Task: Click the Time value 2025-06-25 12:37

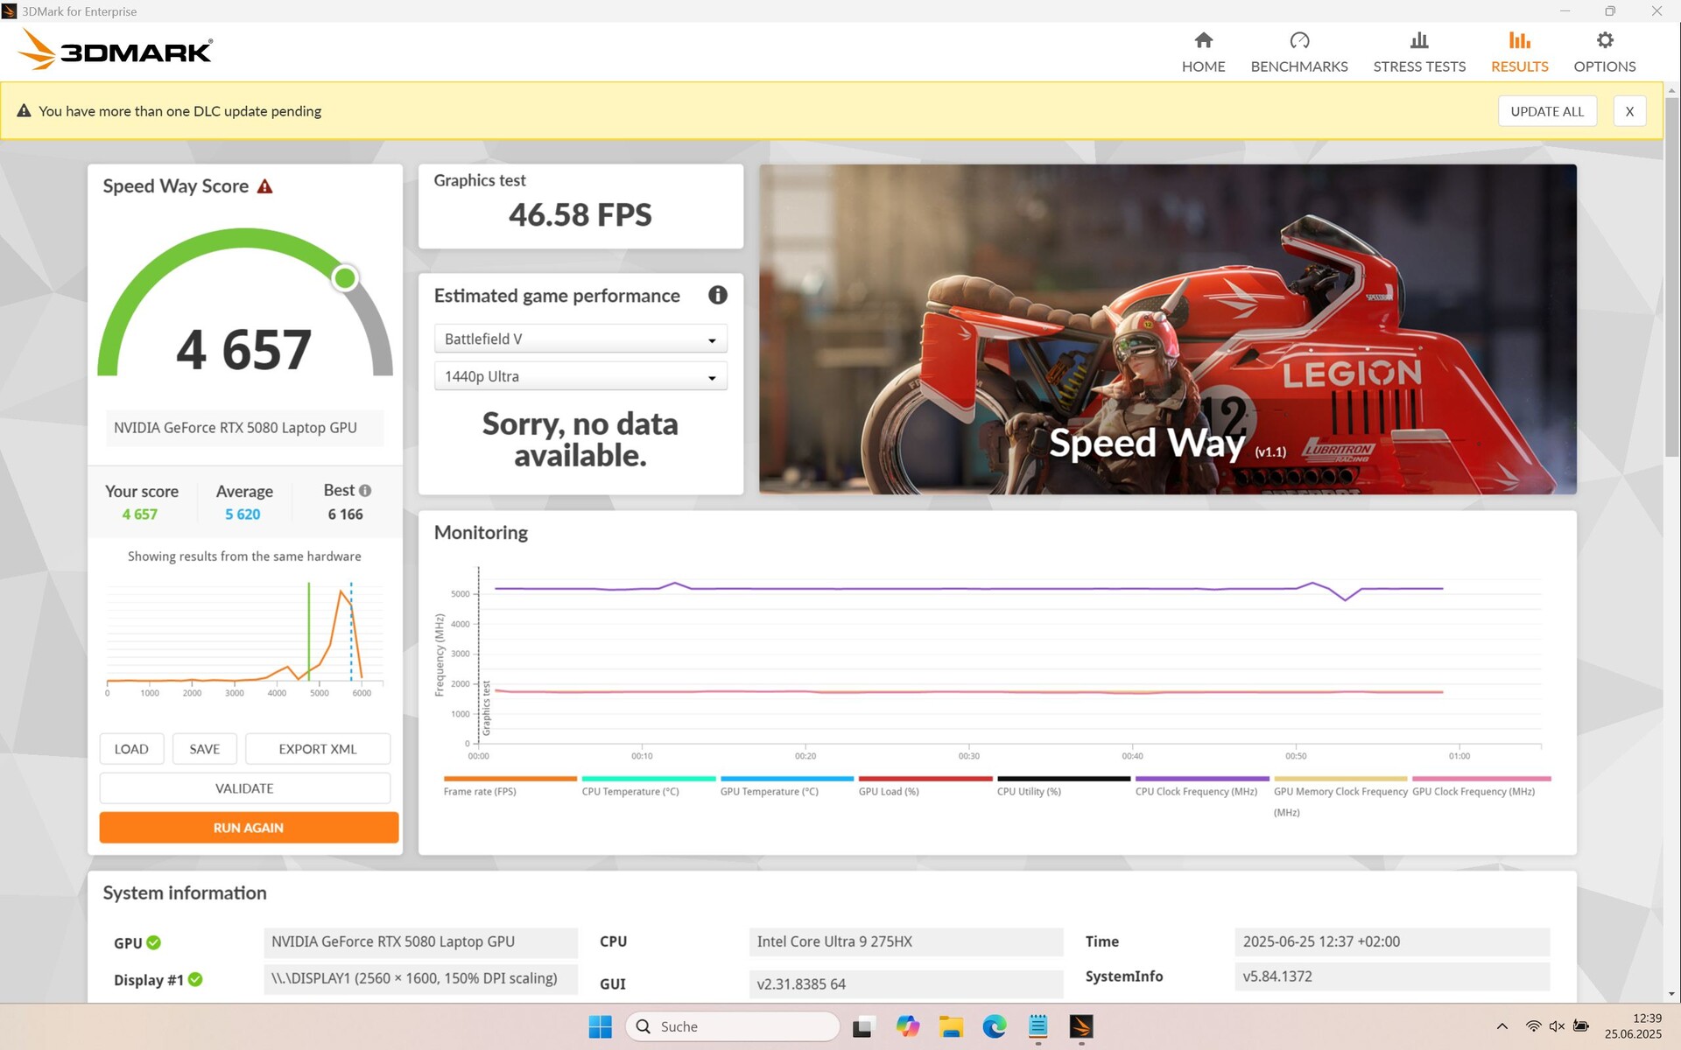Action: (1392, 941)
